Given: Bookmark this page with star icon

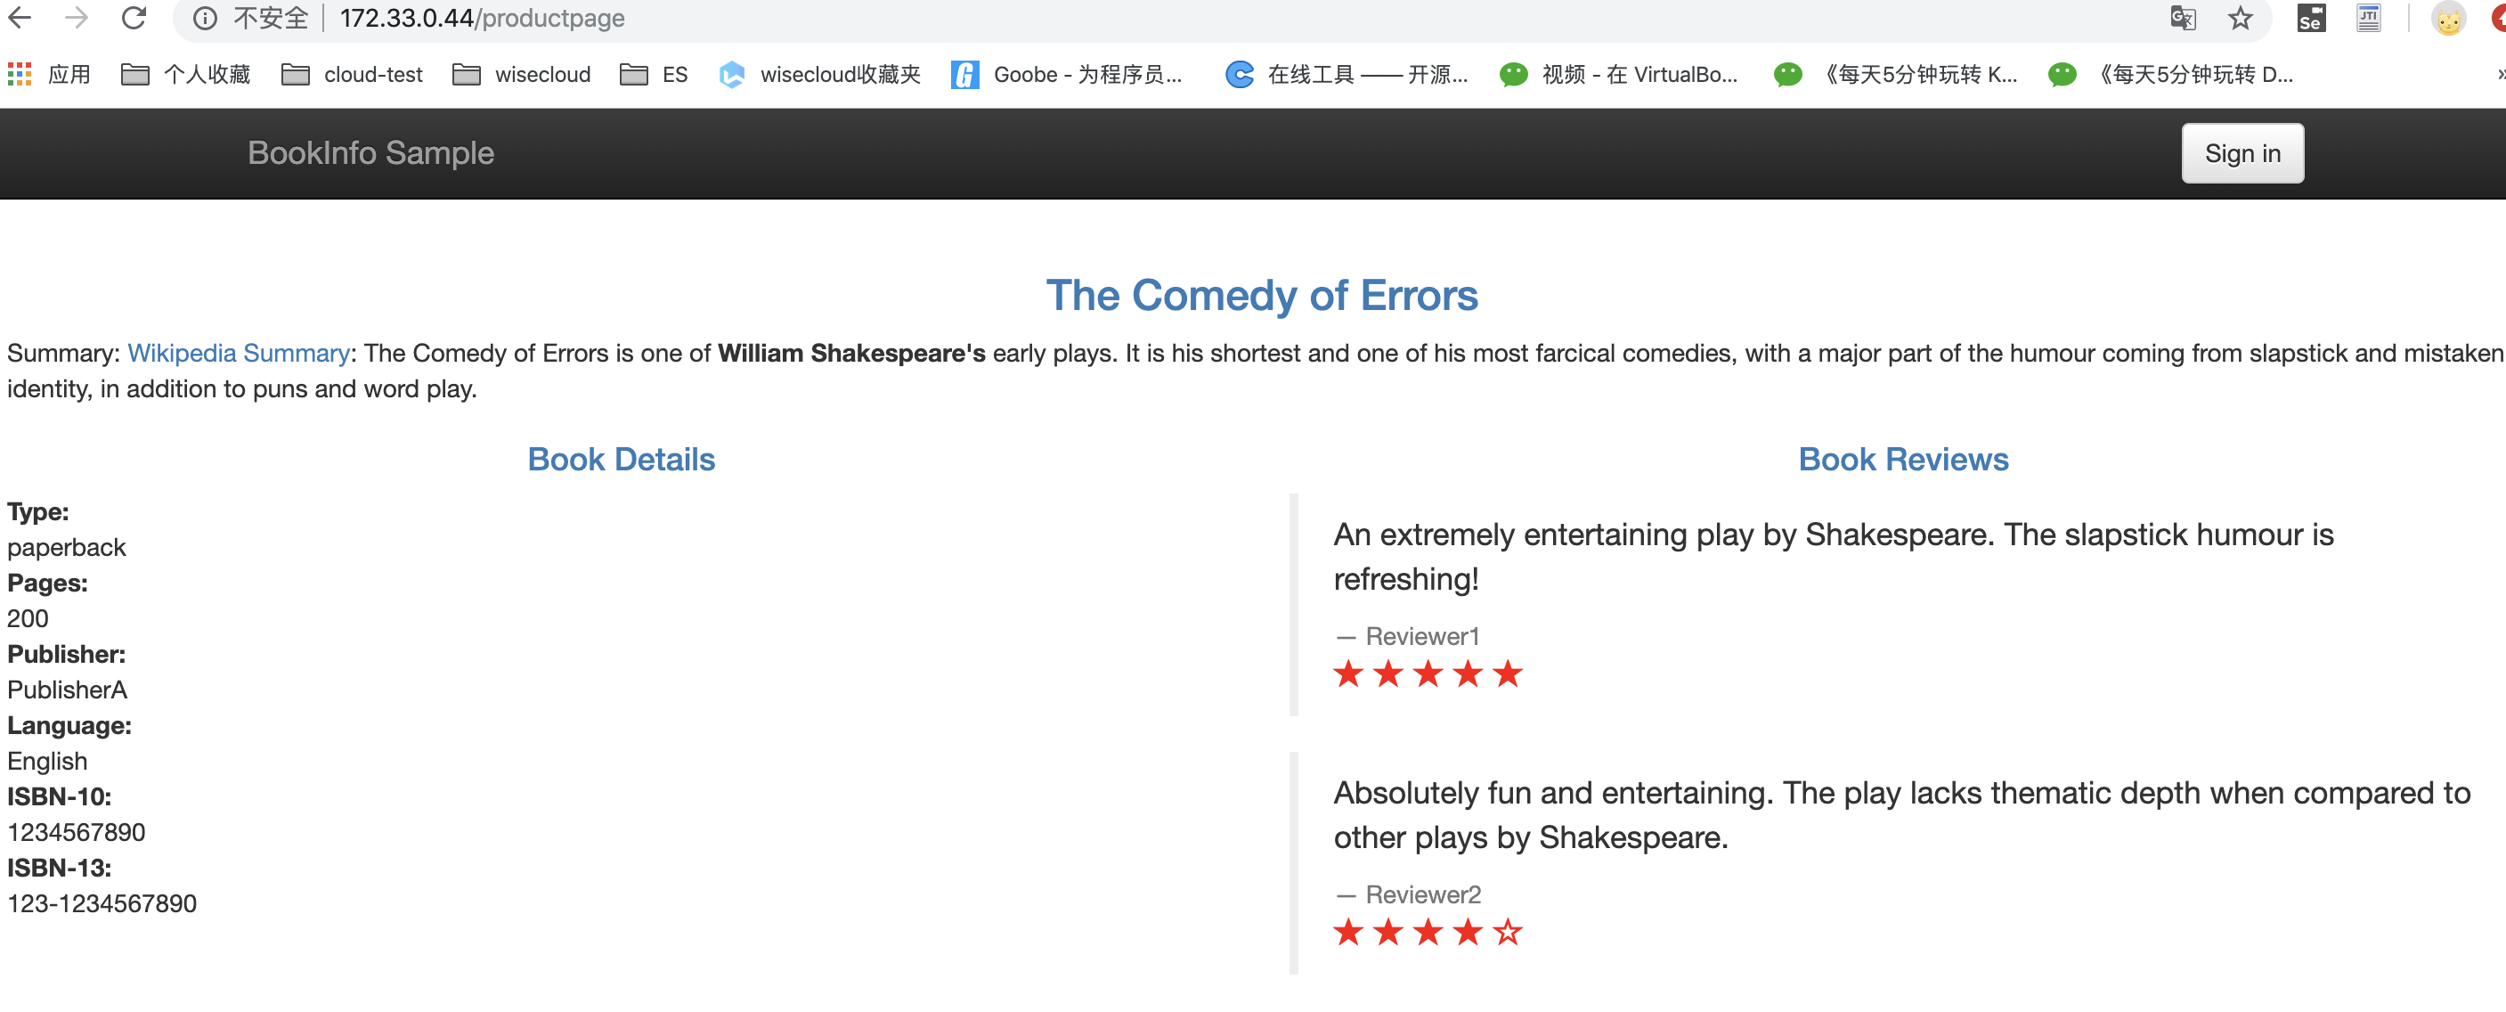Looking at the screenshot, I should coord(2241,19).
